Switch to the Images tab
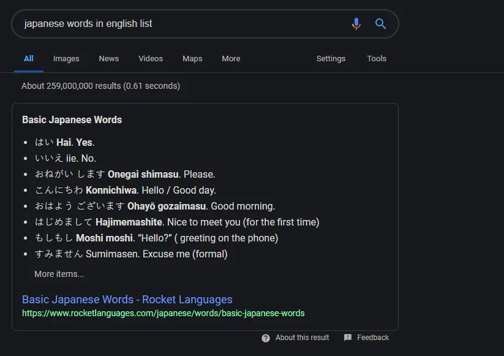 coord(66,59)
